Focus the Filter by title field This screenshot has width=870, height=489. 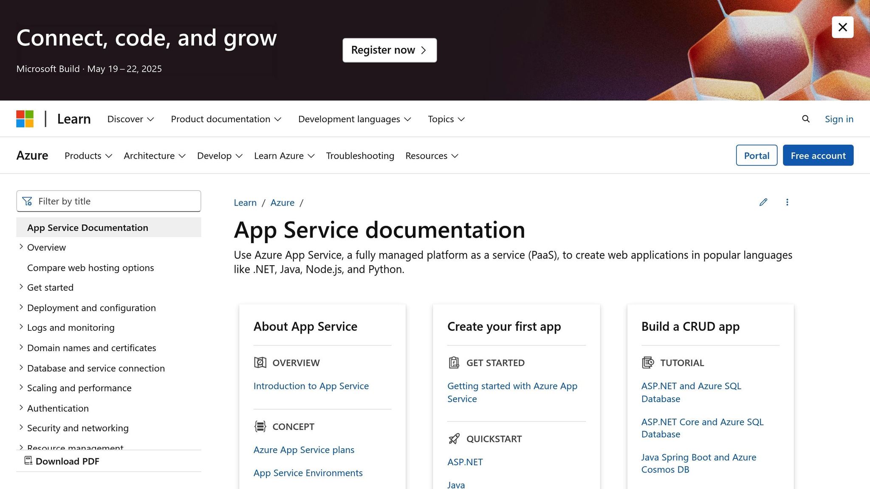[109, 201]
